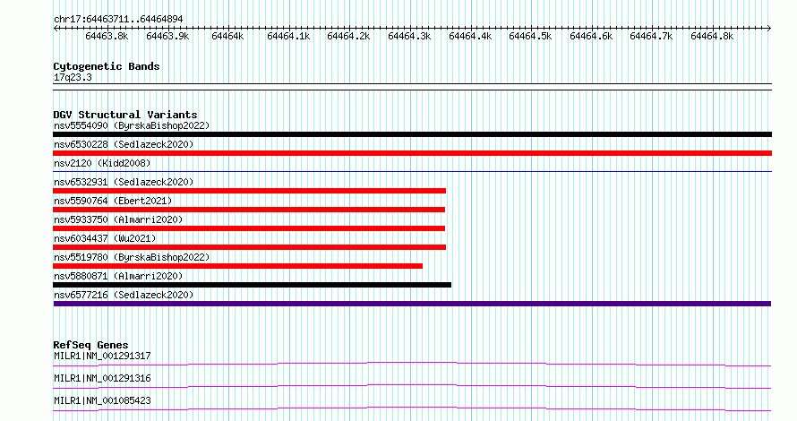Select the 17q23.3 band label

point(73,78)
